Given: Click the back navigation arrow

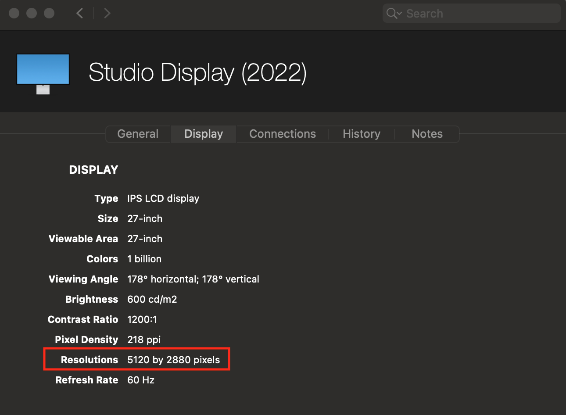Looking at the screenshot, I should [79, 13].
